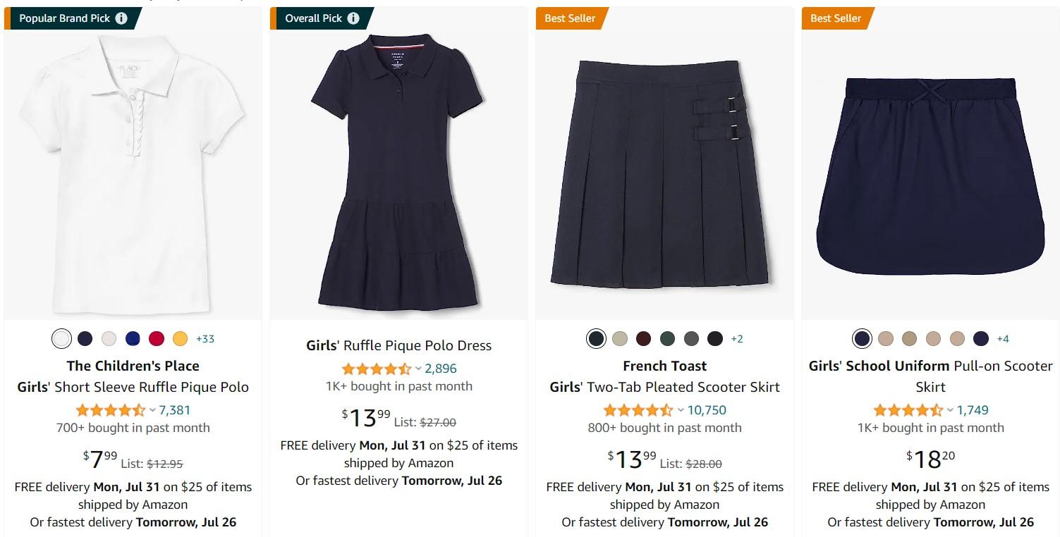1060x537 pixels.
Task: Click the Best Seller badge on the Pull-on Scooter Skirt
Action: [x=835, y=18]
